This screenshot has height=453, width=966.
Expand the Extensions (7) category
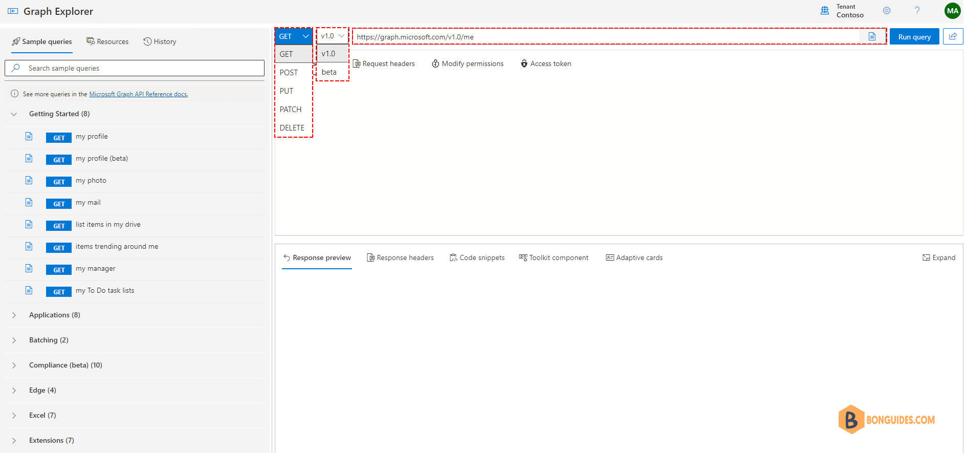[14, 441]
